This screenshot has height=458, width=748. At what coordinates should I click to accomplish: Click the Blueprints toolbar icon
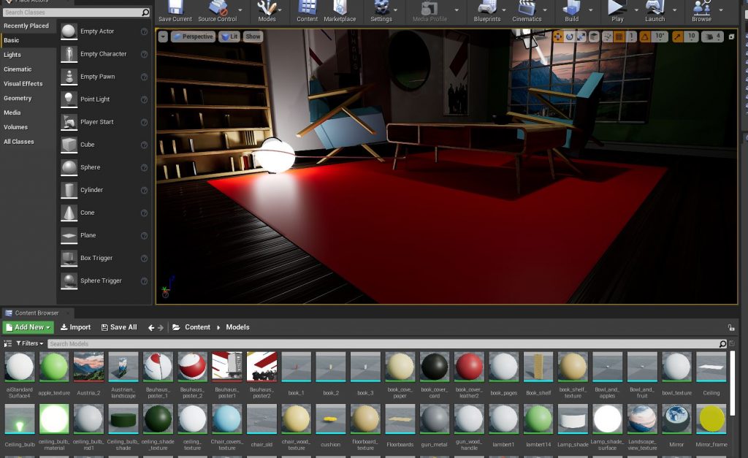pyautogui.click(x=487, y=10)
